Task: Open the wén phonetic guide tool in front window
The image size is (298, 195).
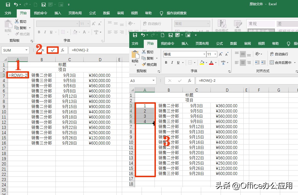Action: click(223, 63)
